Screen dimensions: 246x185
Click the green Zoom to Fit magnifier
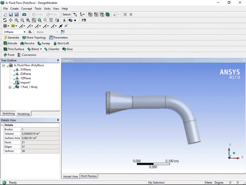coord(40,20)
